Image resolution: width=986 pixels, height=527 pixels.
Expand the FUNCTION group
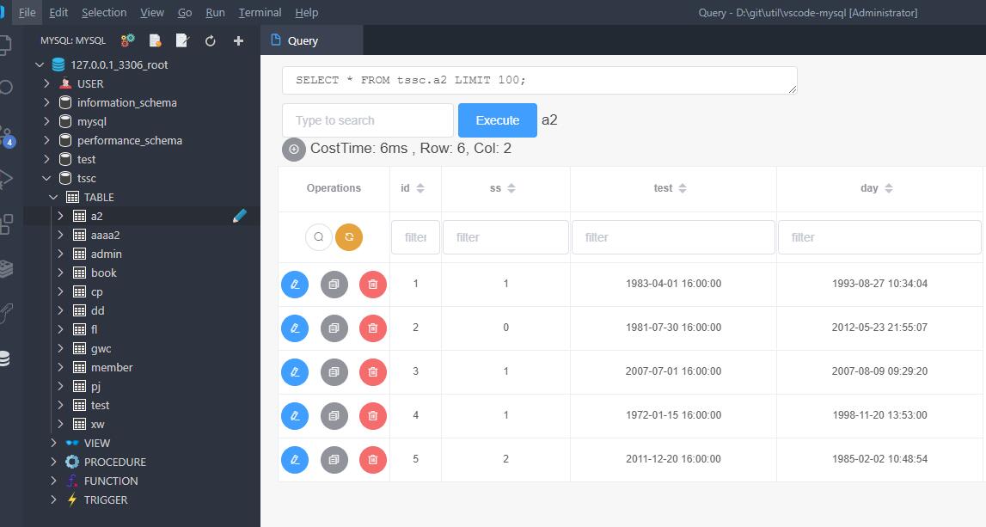pyautogui.click(x=53, y=481)
